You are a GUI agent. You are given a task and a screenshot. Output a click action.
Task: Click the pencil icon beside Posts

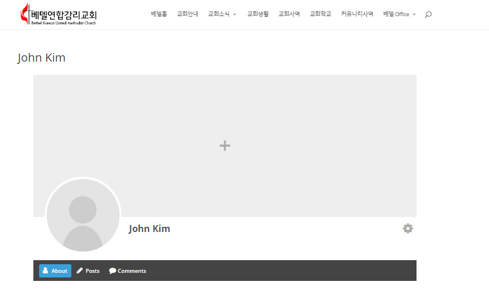tap(80, 271)
